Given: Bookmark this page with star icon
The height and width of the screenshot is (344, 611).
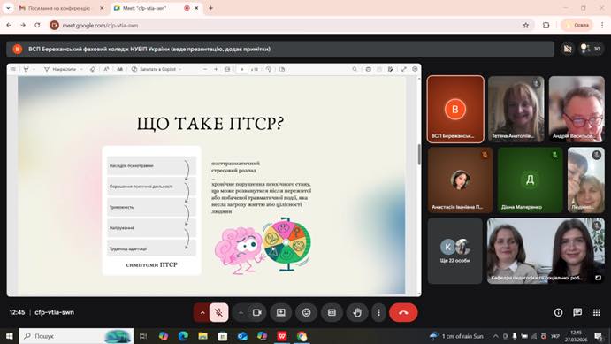Looking at the screenshot, I should tap(525, 25).
